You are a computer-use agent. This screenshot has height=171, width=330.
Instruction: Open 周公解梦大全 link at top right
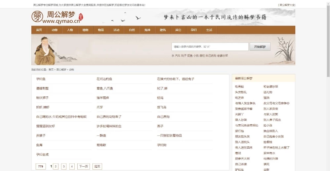(286, 5)
